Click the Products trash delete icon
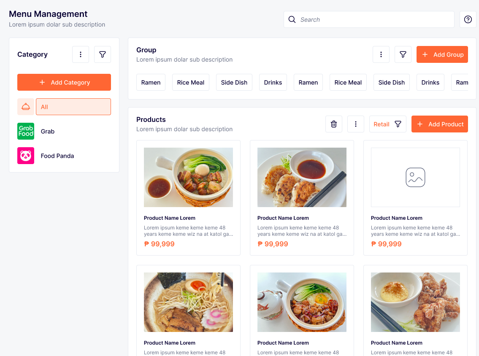This screenshot has height=356, width=479. [334, 124]
